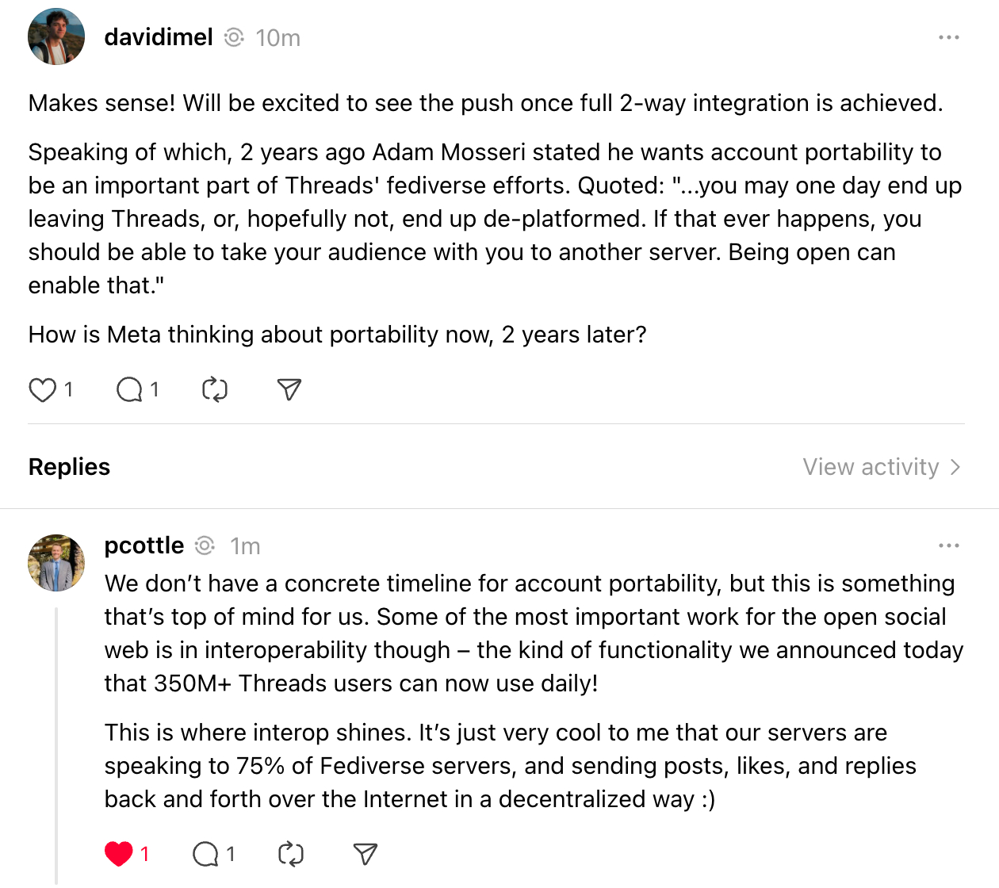Click the fediverse badge next to pcottle
The image size is (999, 888).
[x=205, y=545]
